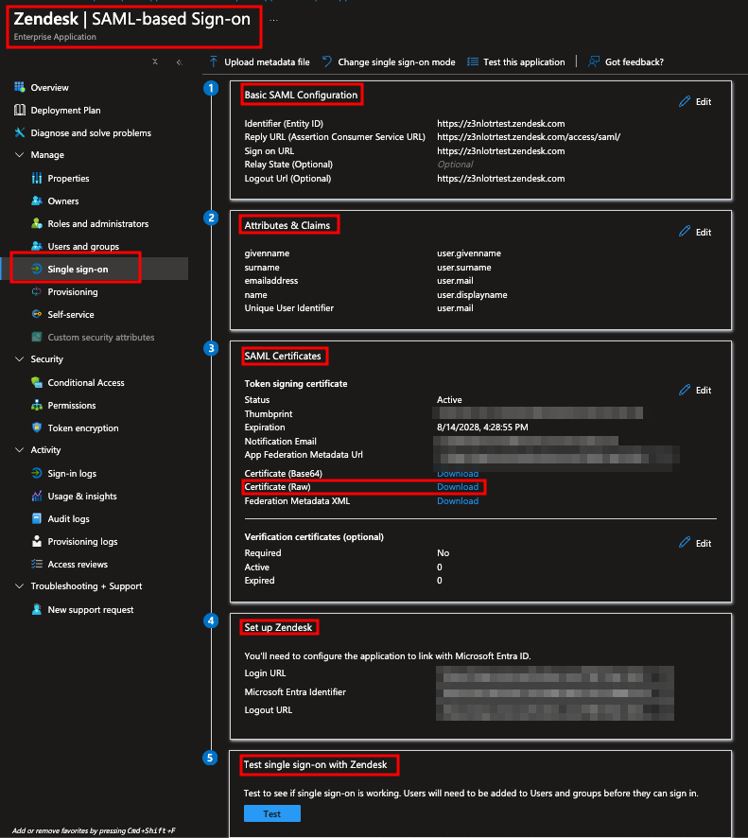This screenshot has width=748, height=838.
Task: Select the Provisioning menu item
Action: (x=73, y=292)
